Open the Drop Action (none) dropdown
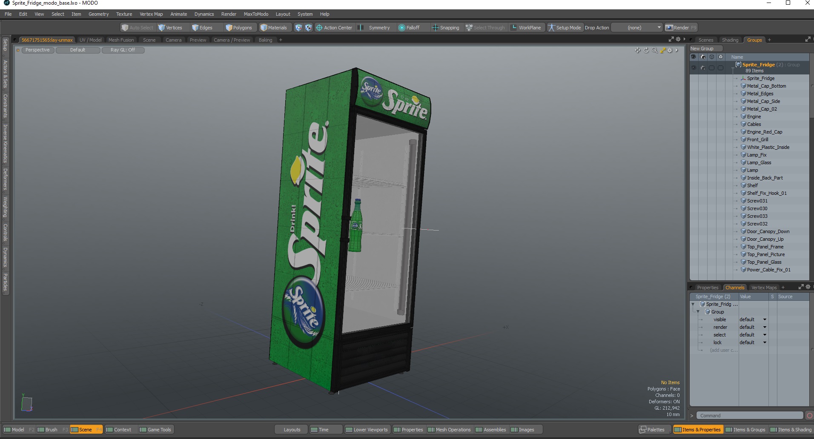The height and width of the screenshot is (439, 814). (637, 28)
